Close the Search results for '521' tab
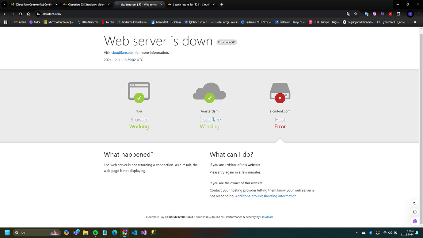The width and height of the screenshot is (423, 238). pos(214,5)
